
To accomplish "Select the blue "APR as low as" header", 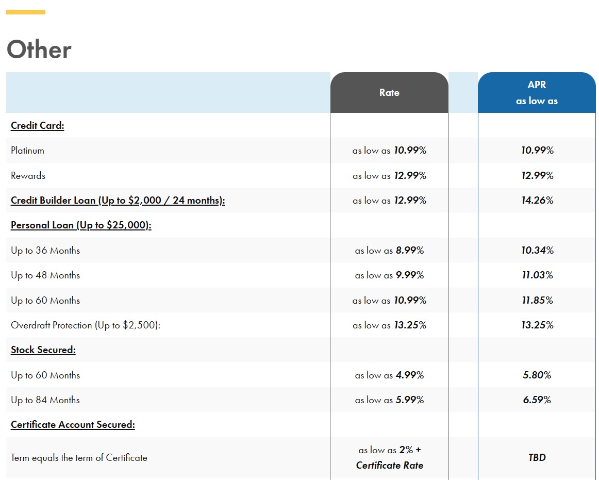I will coord(537,93).
